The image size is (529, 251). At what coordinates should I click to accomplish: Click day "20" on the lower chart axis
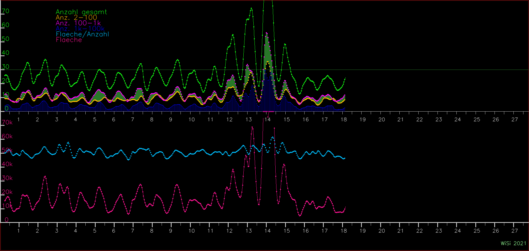pyautogui.click(x=382, y=231)
